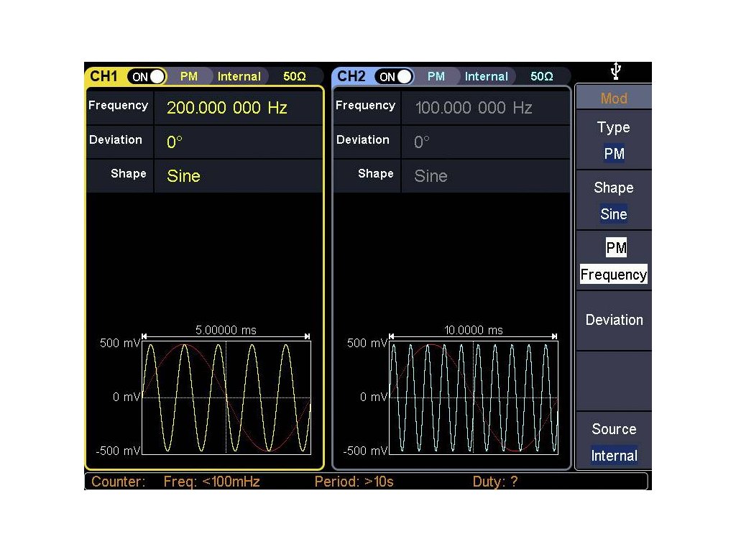Edit CH1 frequency 200.000 000 Hz value
Image resolution: width=736 pixels, height=552 pixels.
coord(227,108)
